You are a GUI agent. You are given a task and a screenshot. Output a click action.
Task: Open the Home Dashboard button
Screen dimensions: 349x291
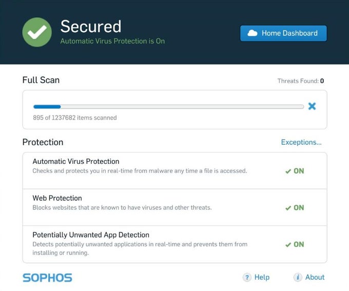(283, 33)
